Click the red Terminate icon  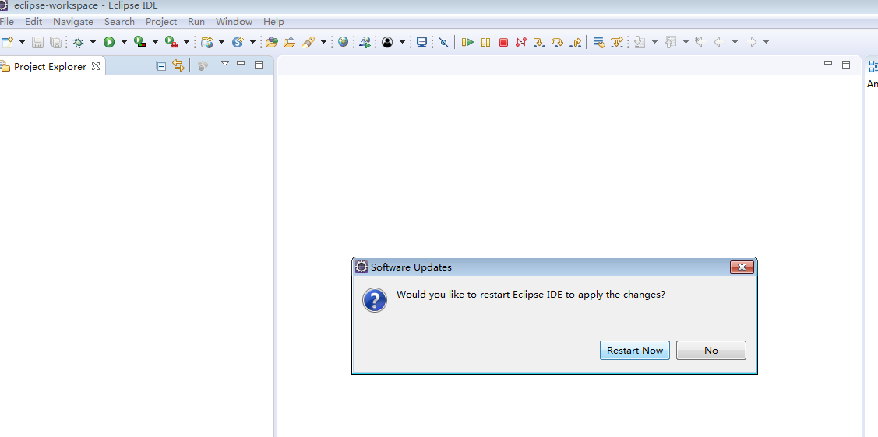click(503, 42)
